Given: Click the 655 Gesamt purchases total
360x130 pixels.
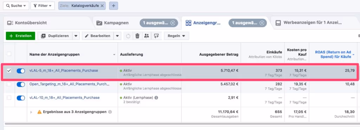Looking at the screenshot, I should tap(279, 112).
